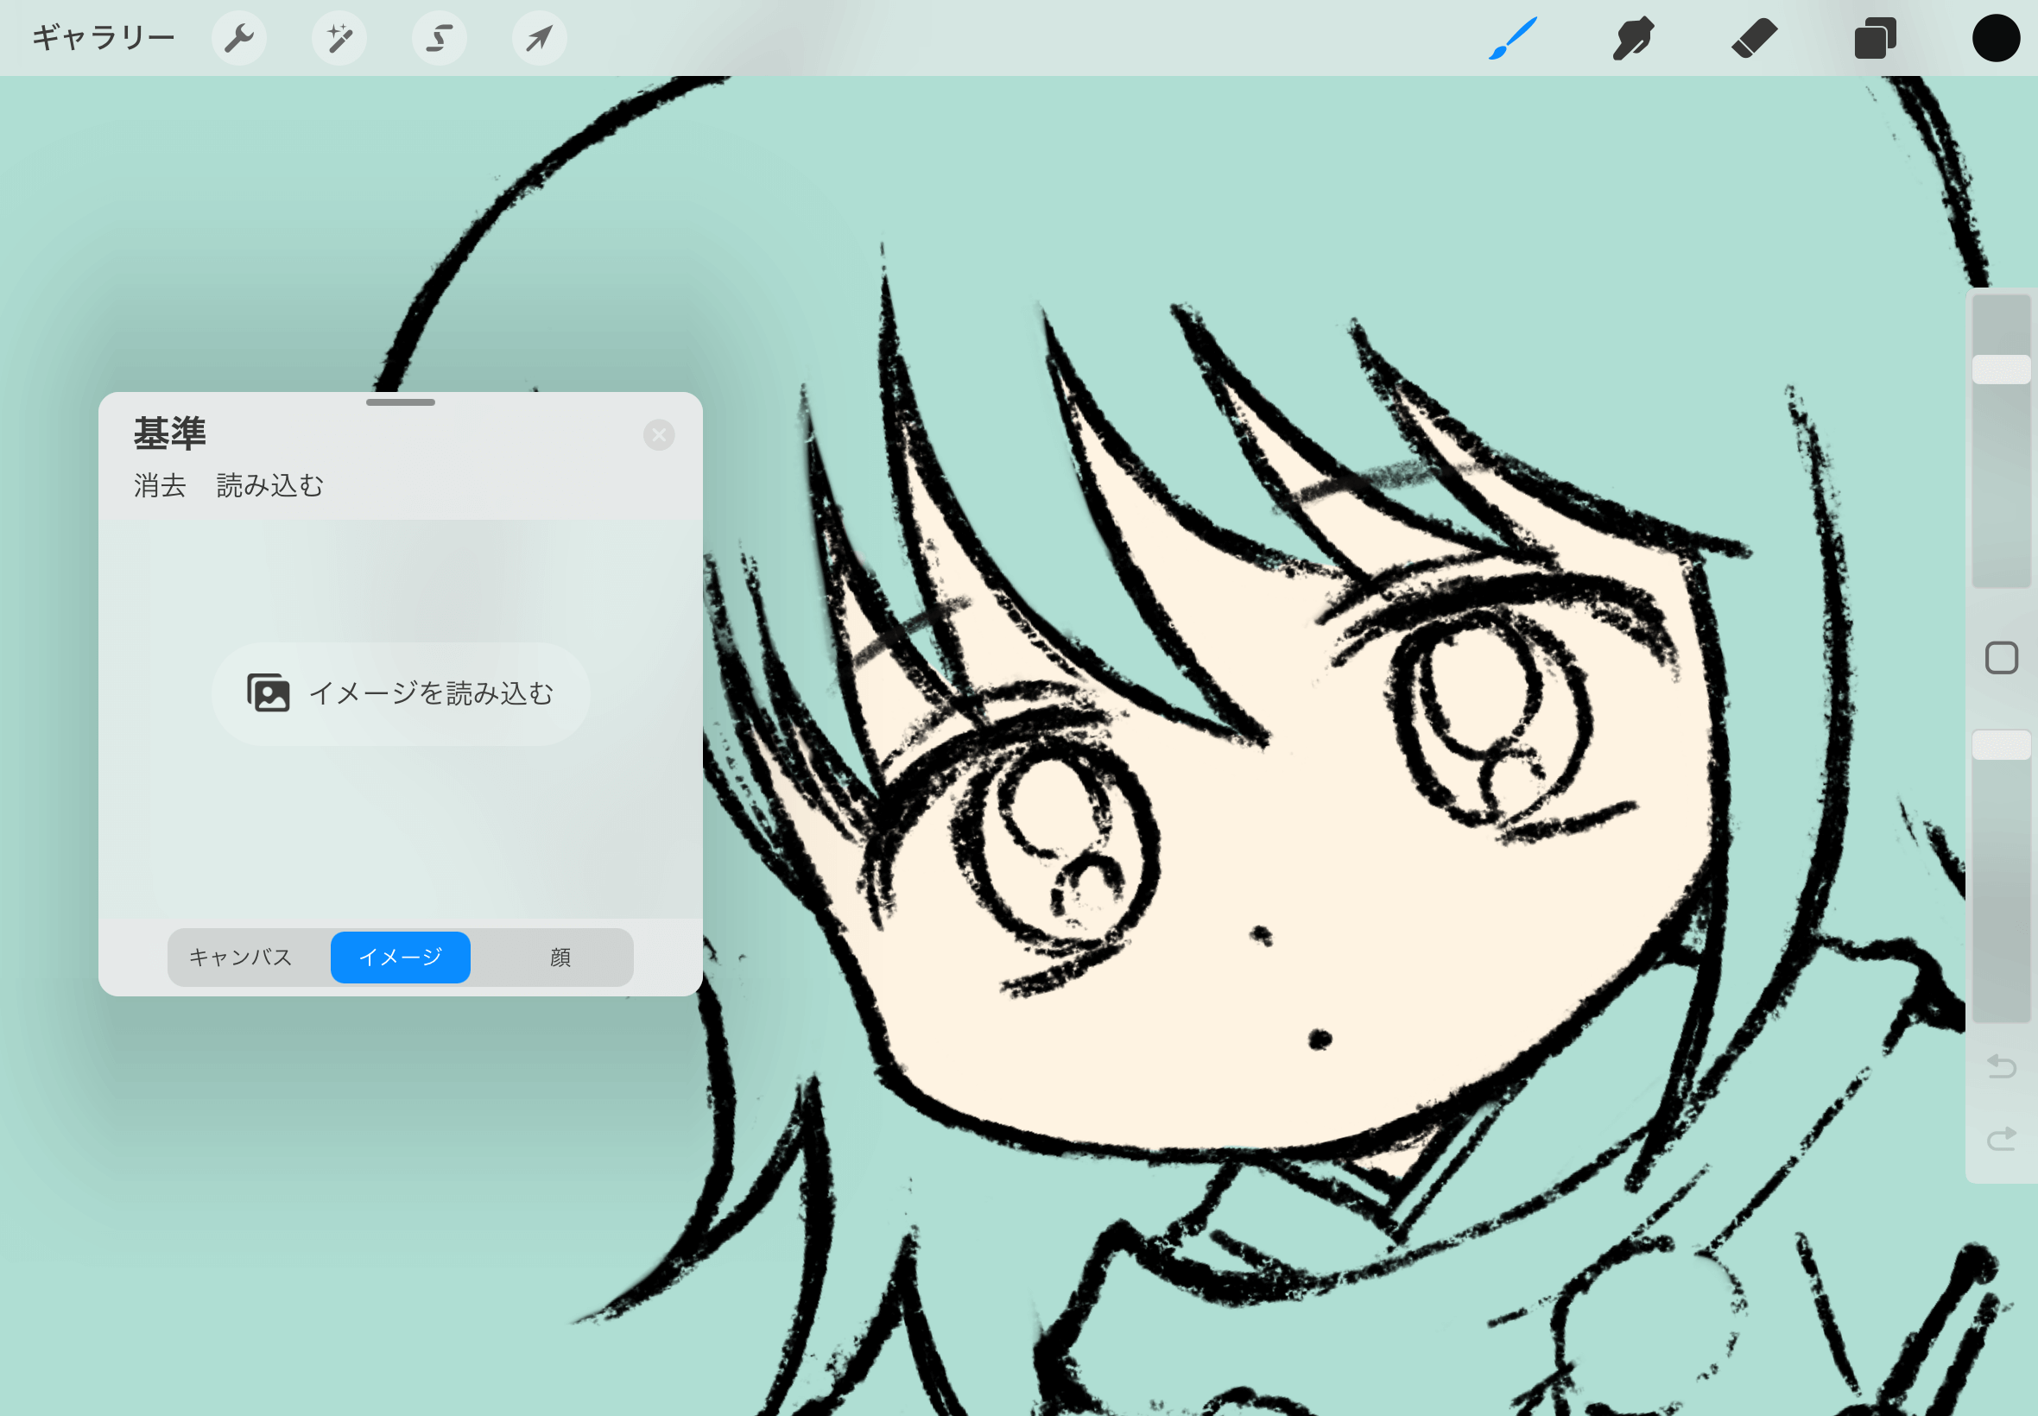Activate the Selection S tool
This screenshot has height=1416, width=2038.
point(440,38)
